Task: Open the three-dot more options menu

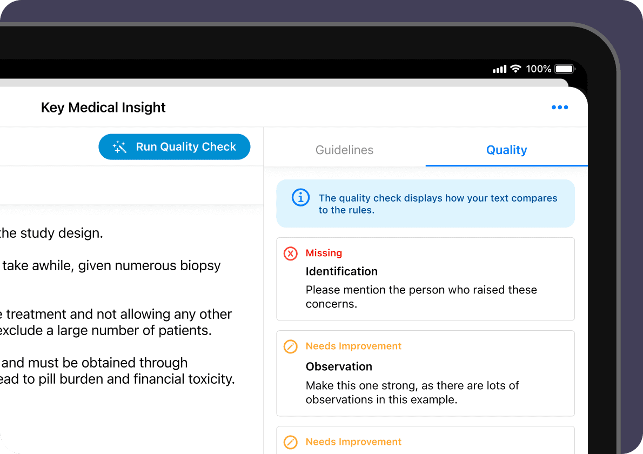Action: (559, 108)
